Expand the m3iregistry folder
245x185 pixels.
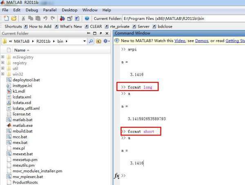3,57
